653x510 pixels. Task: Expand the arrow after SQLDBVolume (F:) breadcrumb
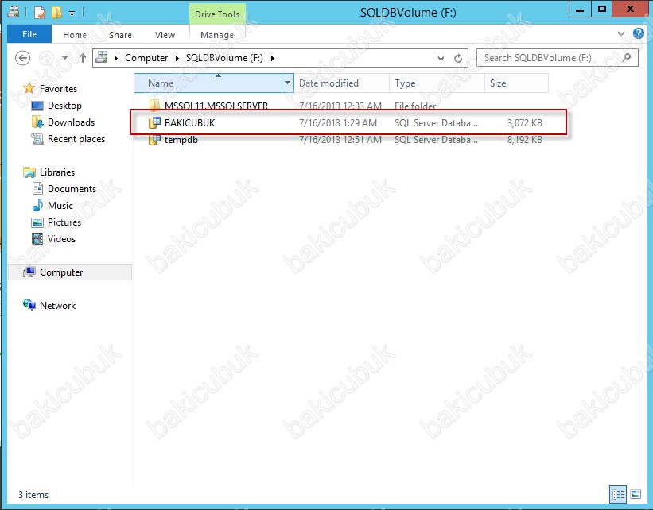(x=273, y=58)
